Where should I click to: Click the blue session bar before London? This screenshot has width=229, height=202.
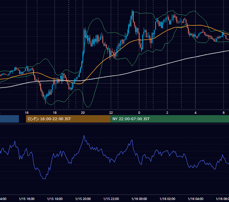click(x=9, y=119)
